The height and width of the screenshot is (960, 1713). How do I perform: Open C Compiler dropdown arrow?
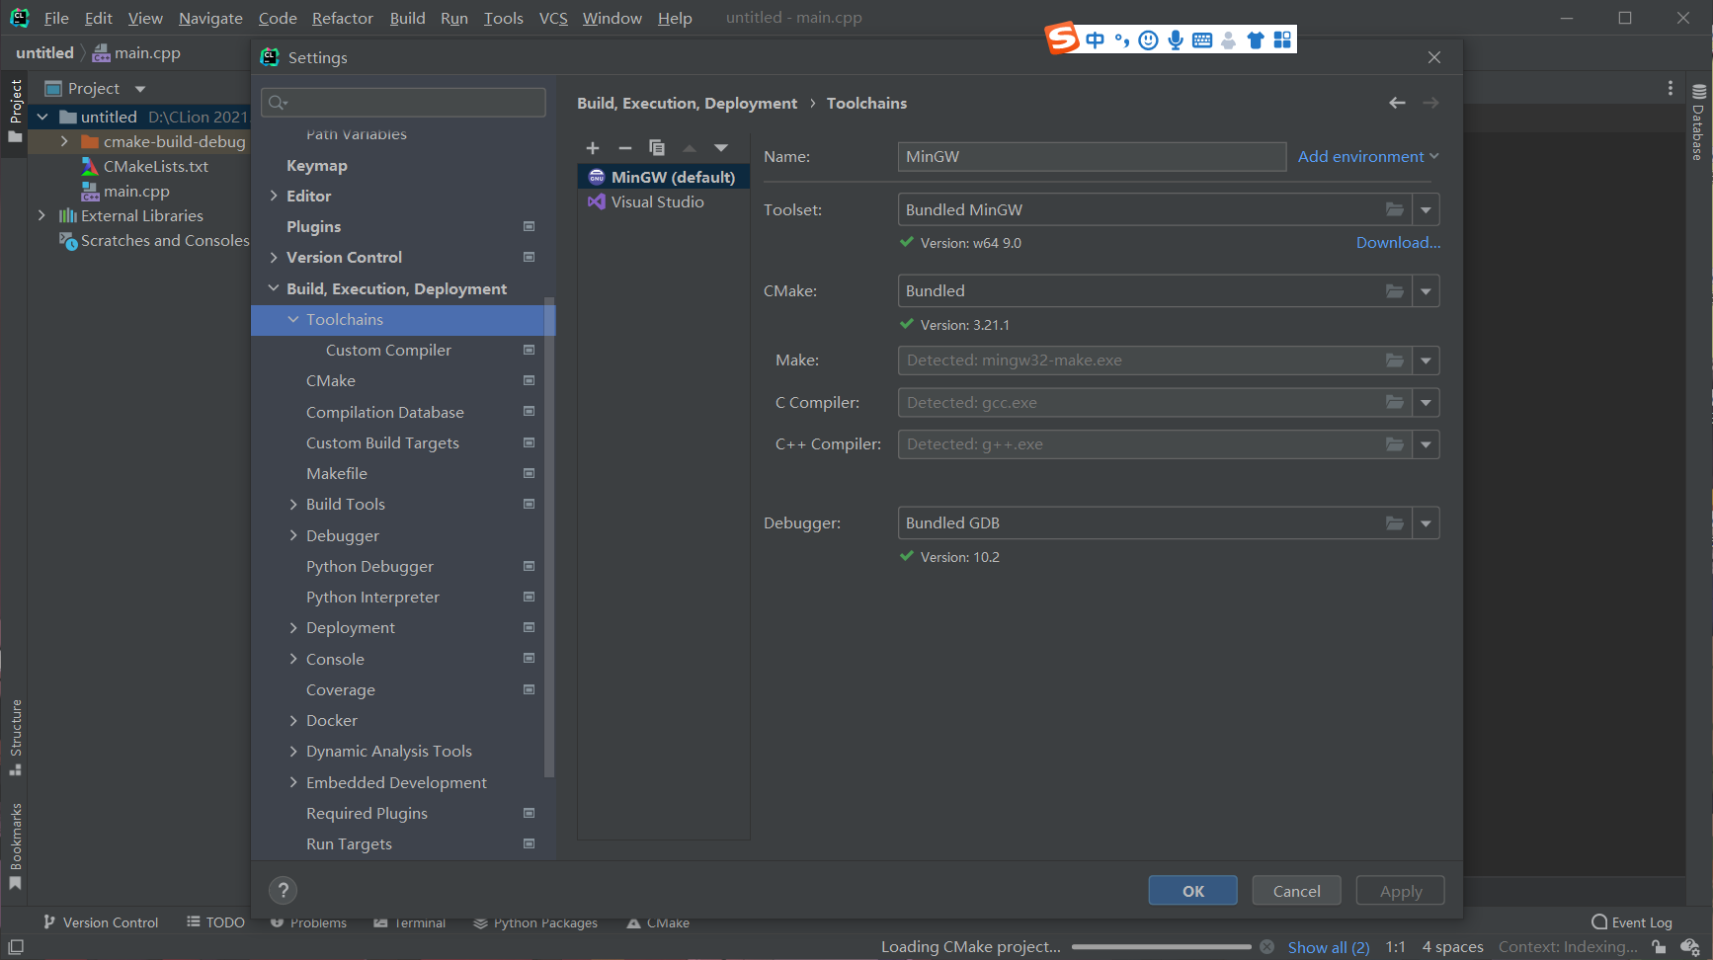coord(1426,403)
